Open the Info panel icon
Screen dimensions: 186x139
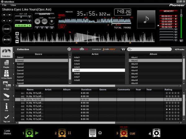[7, 106]
